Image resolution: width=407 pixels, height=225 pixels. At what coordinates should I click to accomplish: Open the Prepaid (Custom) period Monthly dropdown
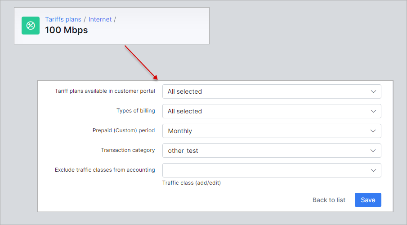(x=272, y=131)
